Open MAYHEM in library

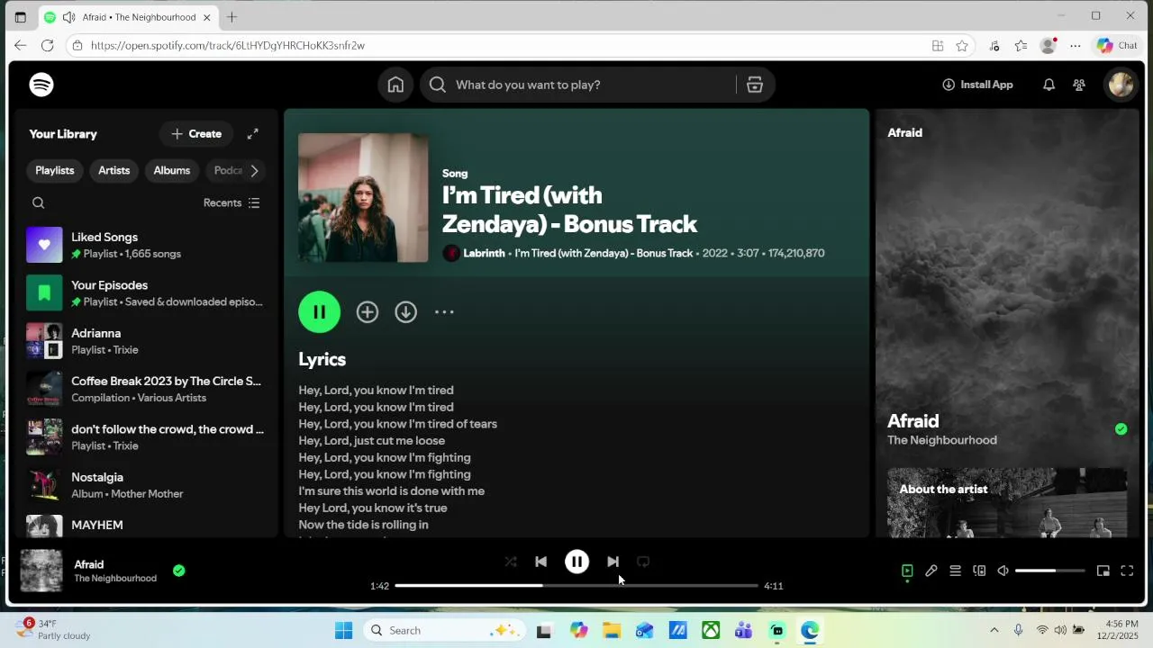point(144,525)
